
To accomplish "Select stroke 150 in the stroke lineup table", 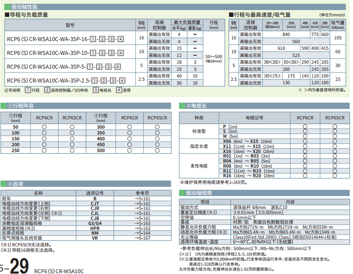I will (16, 139).
